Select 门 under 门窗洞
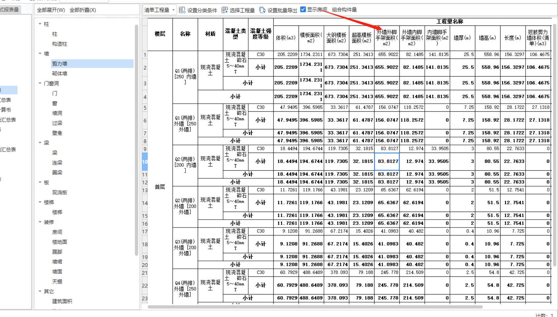The width and height of the screenshot is (558, 317). click(x=55, y=93)
